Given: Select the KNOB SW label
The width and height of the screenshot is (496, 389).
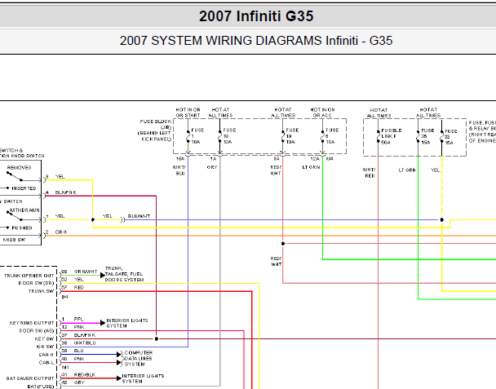Looking at the screenshot, I should [x=14, y=240].
